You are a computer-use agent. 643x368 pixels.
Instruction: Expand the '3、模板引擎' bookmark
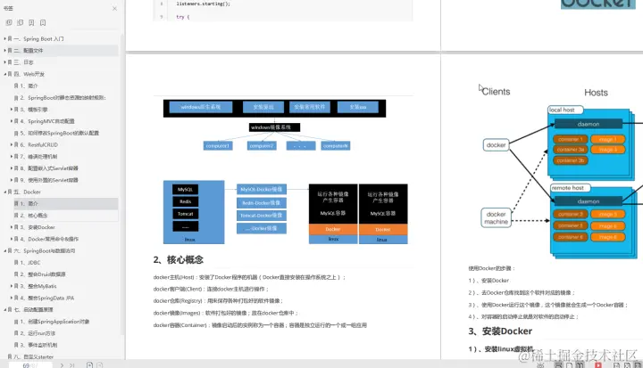click(x=11, y=110)
